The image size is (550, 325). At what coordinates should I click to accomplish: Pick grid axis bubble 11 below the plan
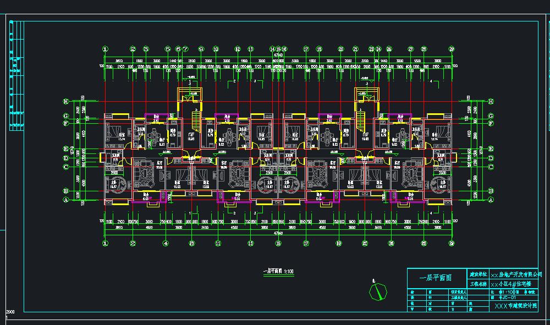pyautogui.click(x=218, y=243)
